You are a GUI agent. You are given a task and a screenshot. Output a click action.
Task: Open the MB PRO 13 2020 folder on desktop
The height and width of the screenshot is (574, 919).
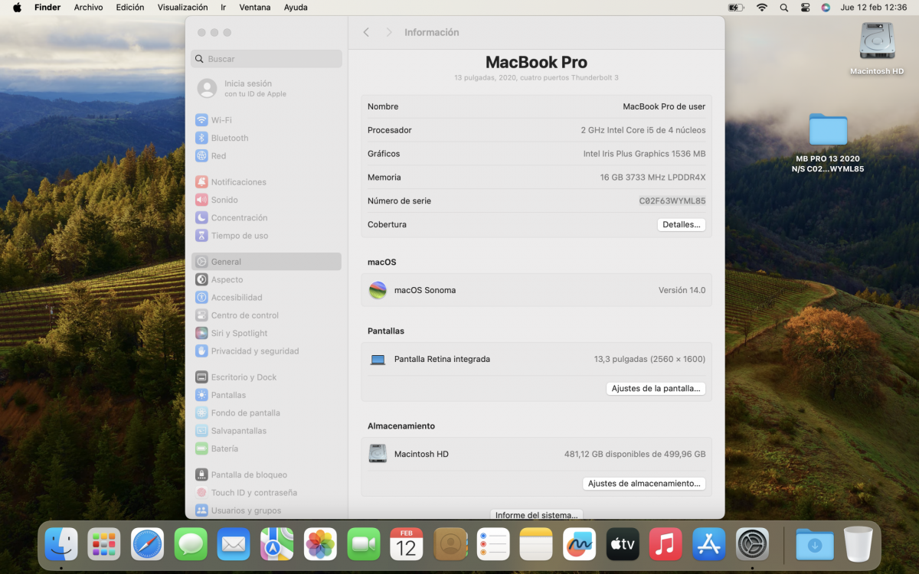pos(828,130)
